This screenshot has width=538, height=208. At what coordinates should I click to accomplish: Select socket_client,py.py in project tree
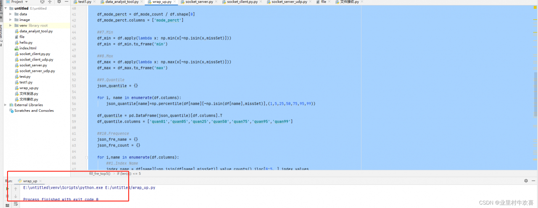point(35,54)
